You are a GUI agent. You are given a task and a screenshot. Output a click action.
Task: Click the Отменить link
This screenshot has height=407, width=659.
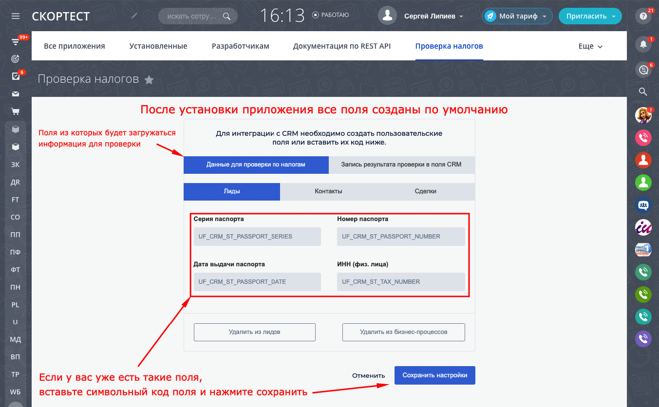point(369,375)
